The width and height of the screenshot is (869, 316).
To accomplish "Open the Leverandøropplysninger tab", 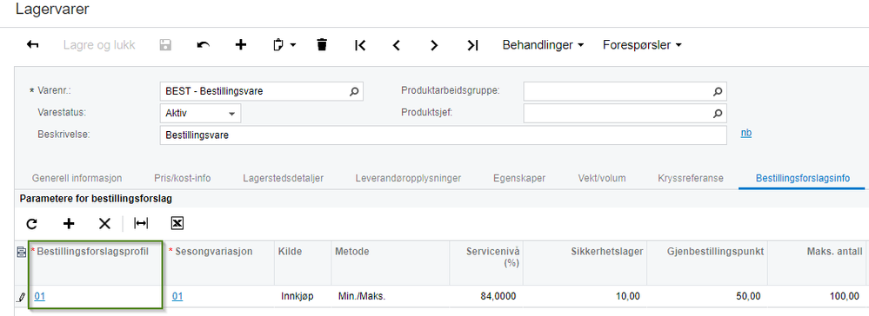I will (409, 178).
